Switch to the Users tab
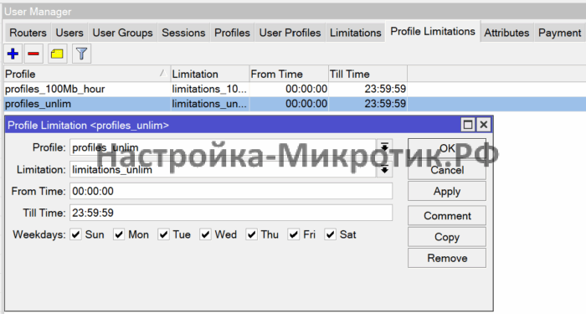This screenshot has width=586, height=314. (x=69, y=33)
